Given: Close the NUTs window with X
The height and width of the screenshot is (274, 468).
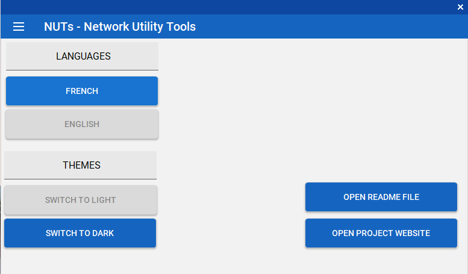Looking at the screenshot, I should click(460, 7).
